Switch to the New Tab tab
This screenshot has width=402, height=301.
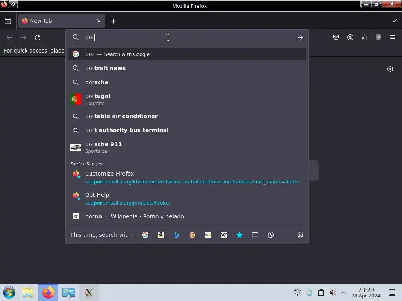[x=62, y=21]
